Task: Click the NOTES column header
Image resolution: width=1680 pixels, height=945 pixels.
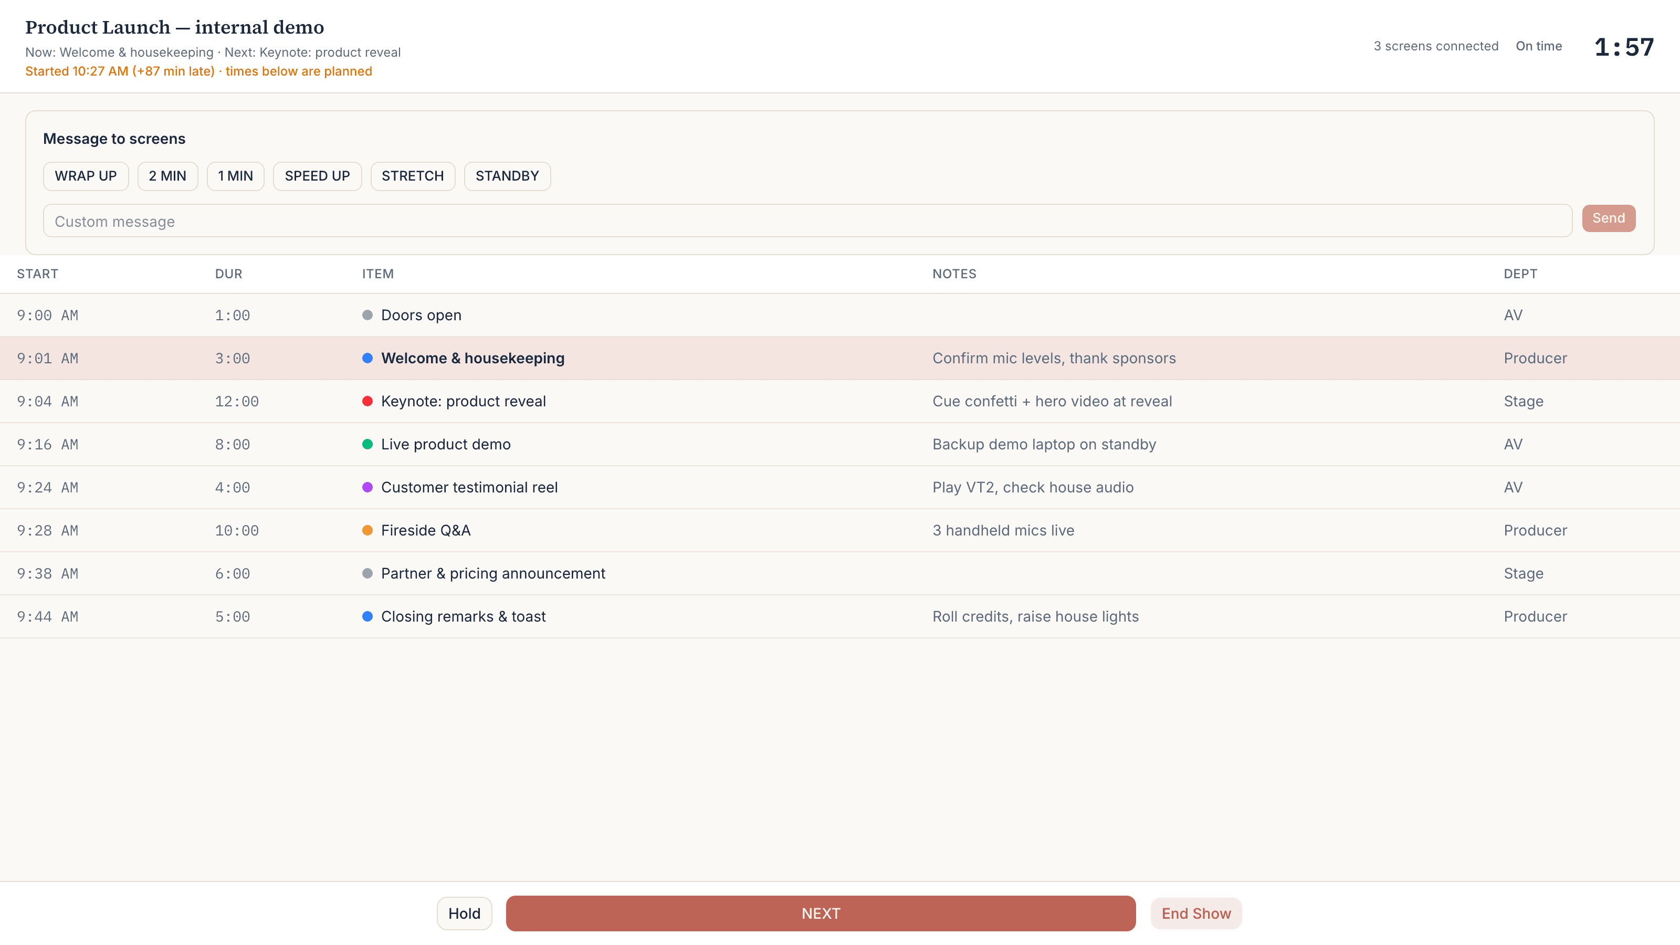Action: (954, 274)
